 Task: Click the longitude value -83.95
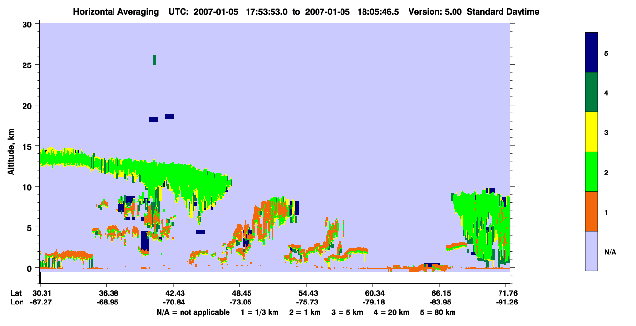pyautogui.click(x=439, y=302)
